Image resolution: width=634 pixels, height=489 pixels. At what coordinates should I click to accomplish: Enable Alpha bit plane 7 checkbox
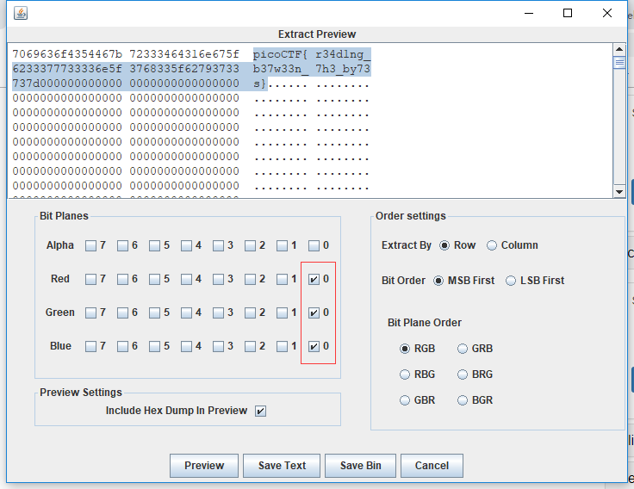90,245
